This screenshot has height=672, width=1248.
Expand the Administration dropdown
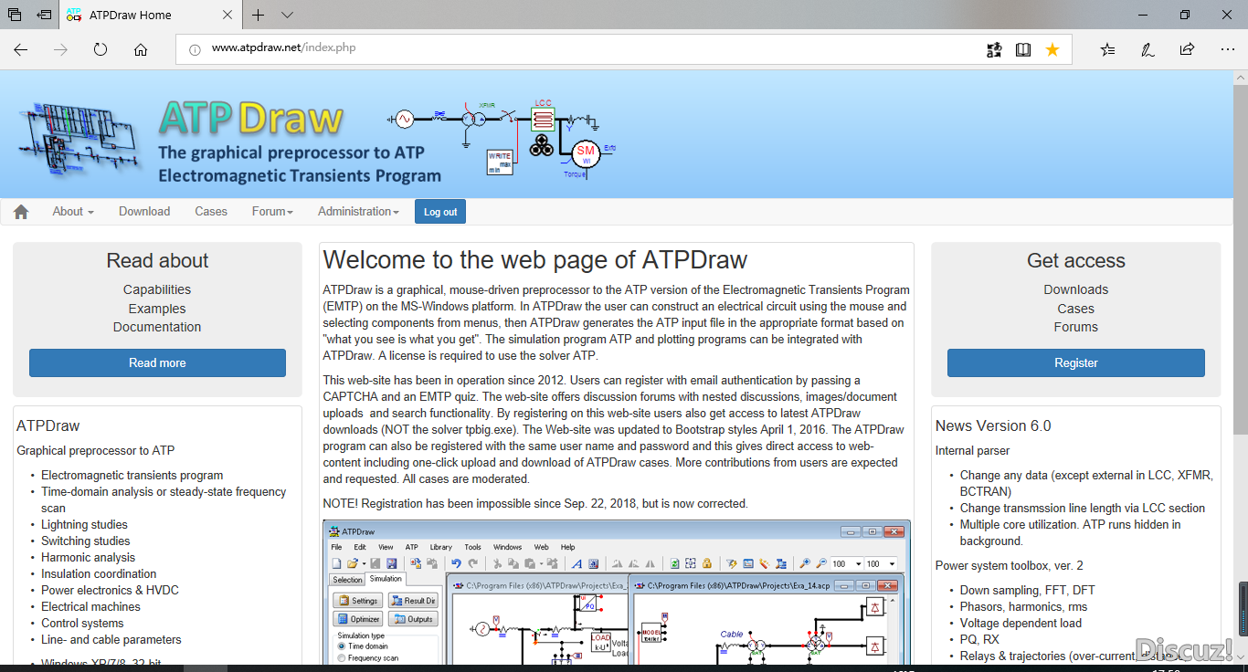[x=357, y=211]
